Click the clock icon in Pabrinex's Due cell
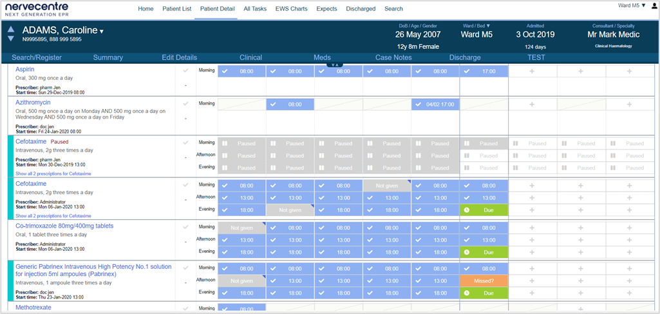The image size is (660, 314). coord(467,293)
